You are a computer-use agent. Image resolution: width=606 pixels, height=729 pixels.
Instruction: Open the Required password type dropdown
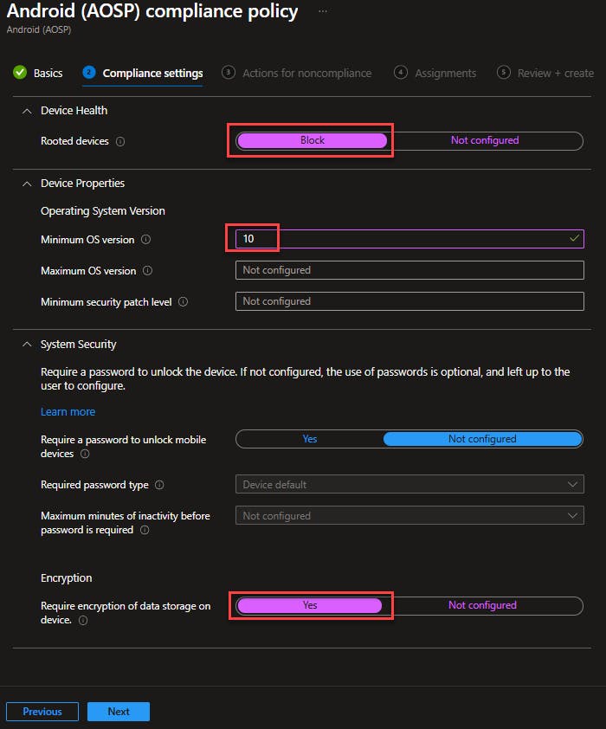point(409,485)
